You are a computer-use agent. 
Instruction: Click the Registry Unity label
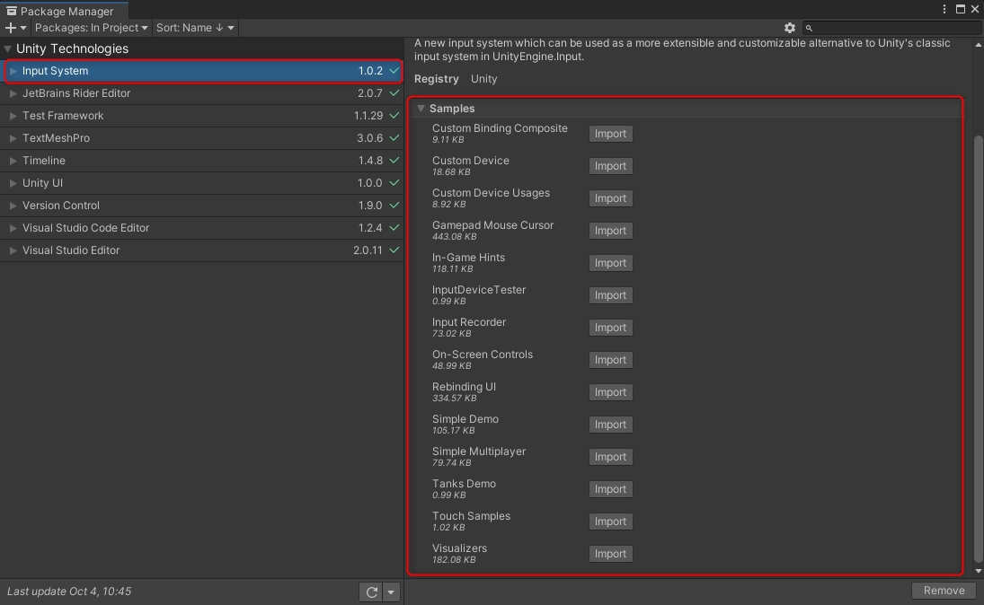click(x=456, y=79)
